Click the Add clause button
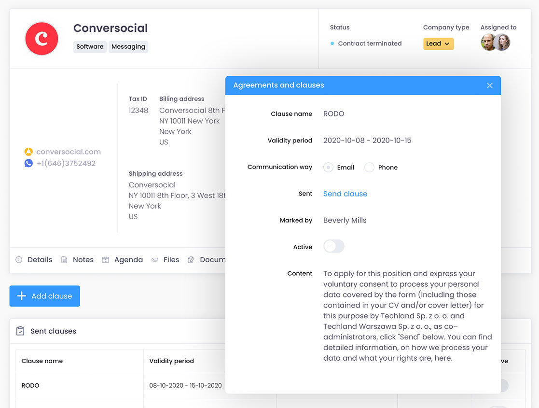 pyautogui.click(x=45, y=296)
